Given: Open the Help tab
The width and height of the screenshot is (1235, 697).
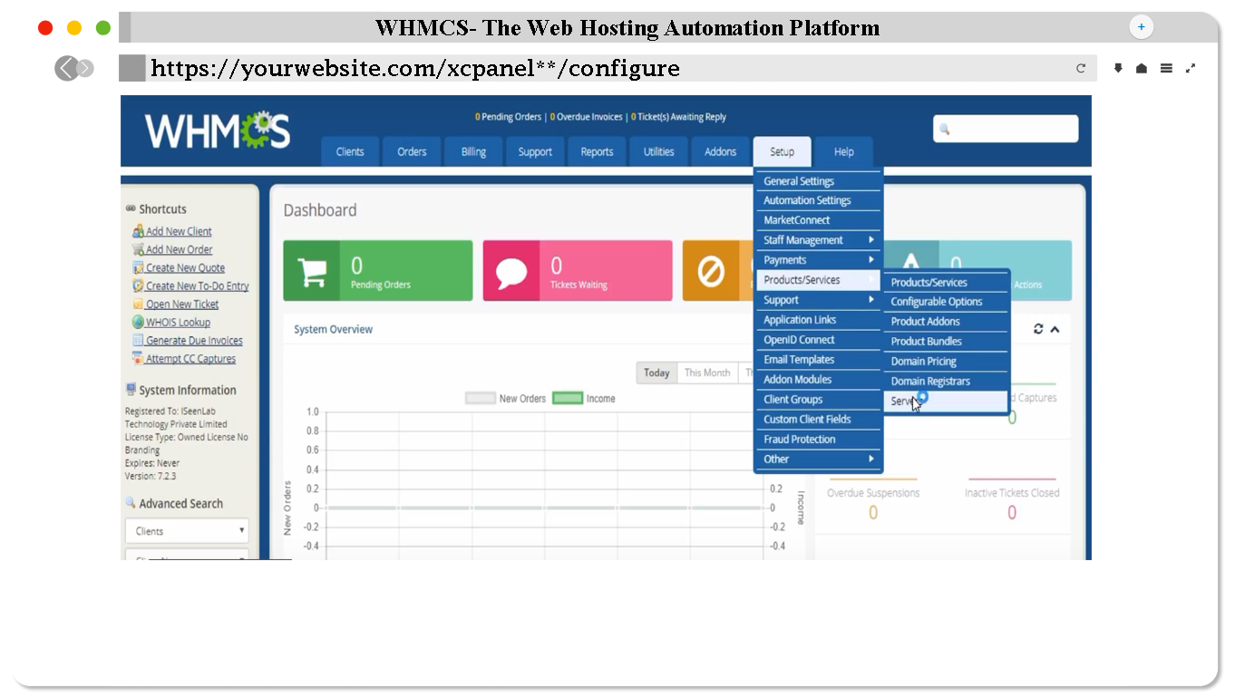Looking at the screenshot, I should 843,151.
